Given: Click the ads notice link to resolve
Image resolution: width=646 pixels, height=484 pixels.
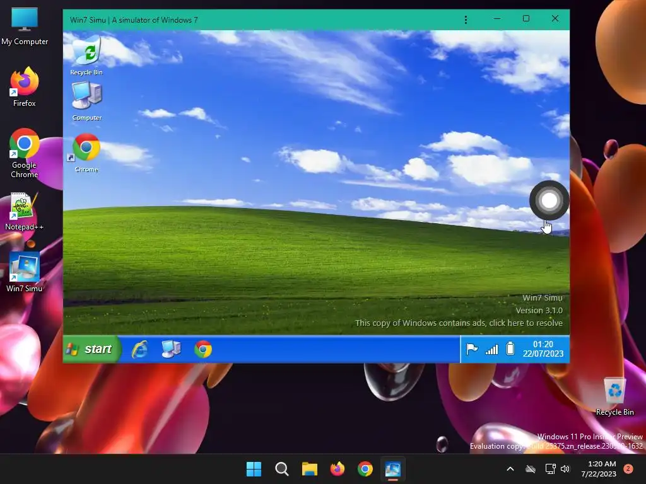Looking at the screenshot, I should [459, 323].
